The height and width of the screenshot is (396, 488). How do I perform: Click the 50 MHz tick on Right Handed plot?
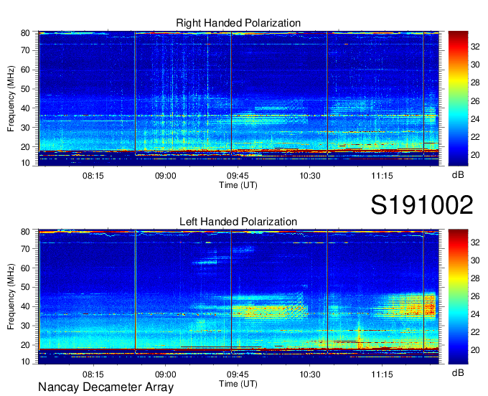[25, 89]
